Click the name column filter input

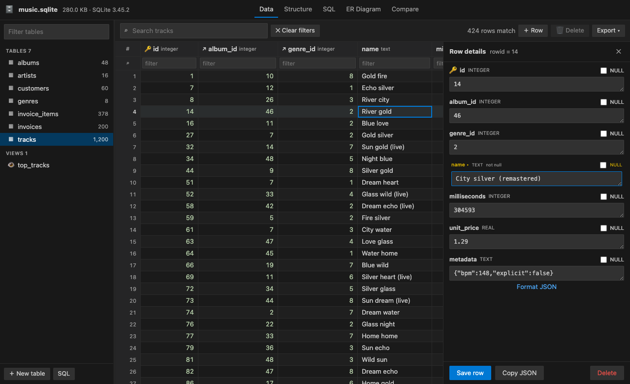tap(395, 63)
